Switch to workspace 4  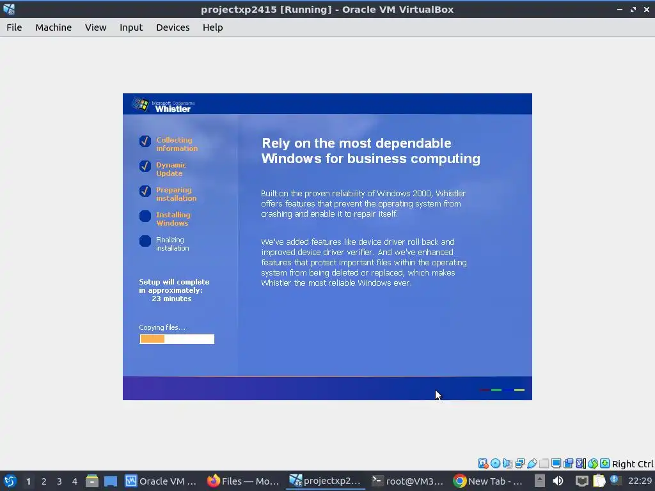(x=75, y=481)
